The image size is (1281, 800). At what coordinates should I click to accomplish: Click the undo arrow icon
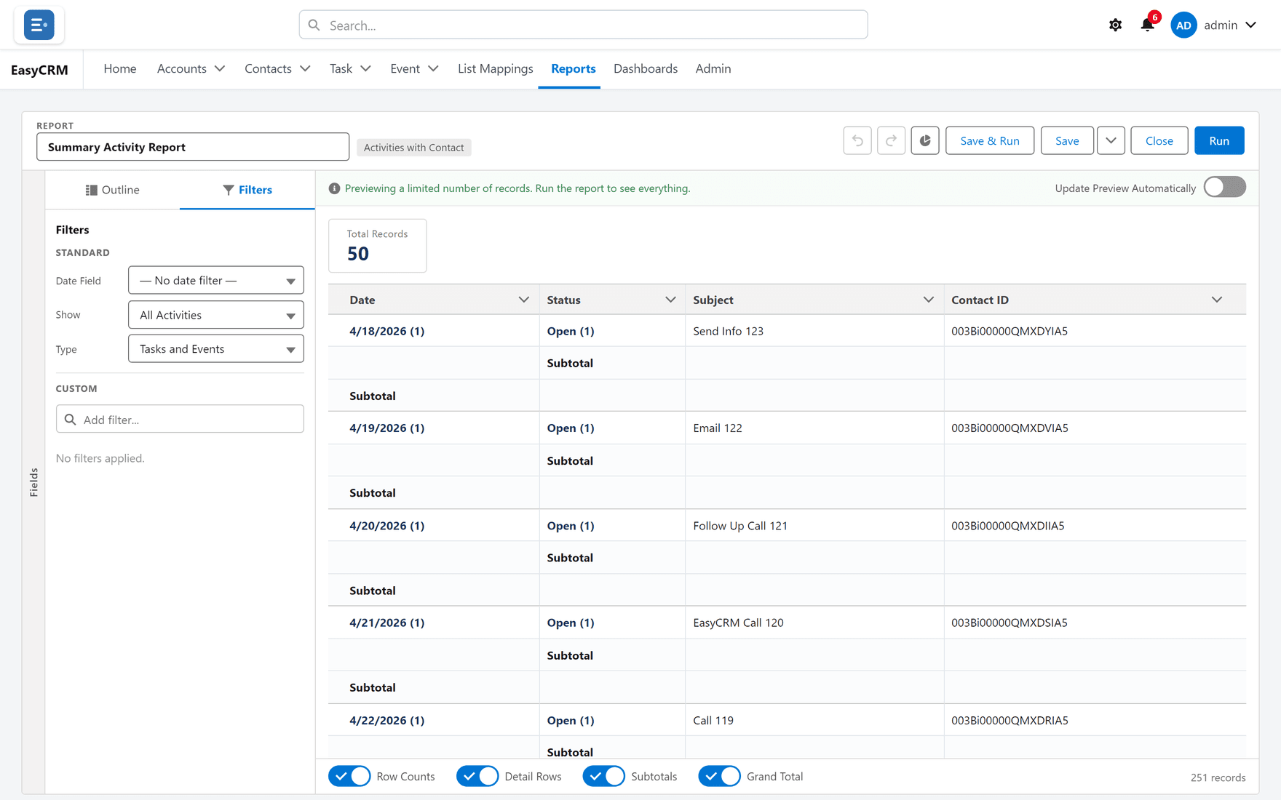857,140
